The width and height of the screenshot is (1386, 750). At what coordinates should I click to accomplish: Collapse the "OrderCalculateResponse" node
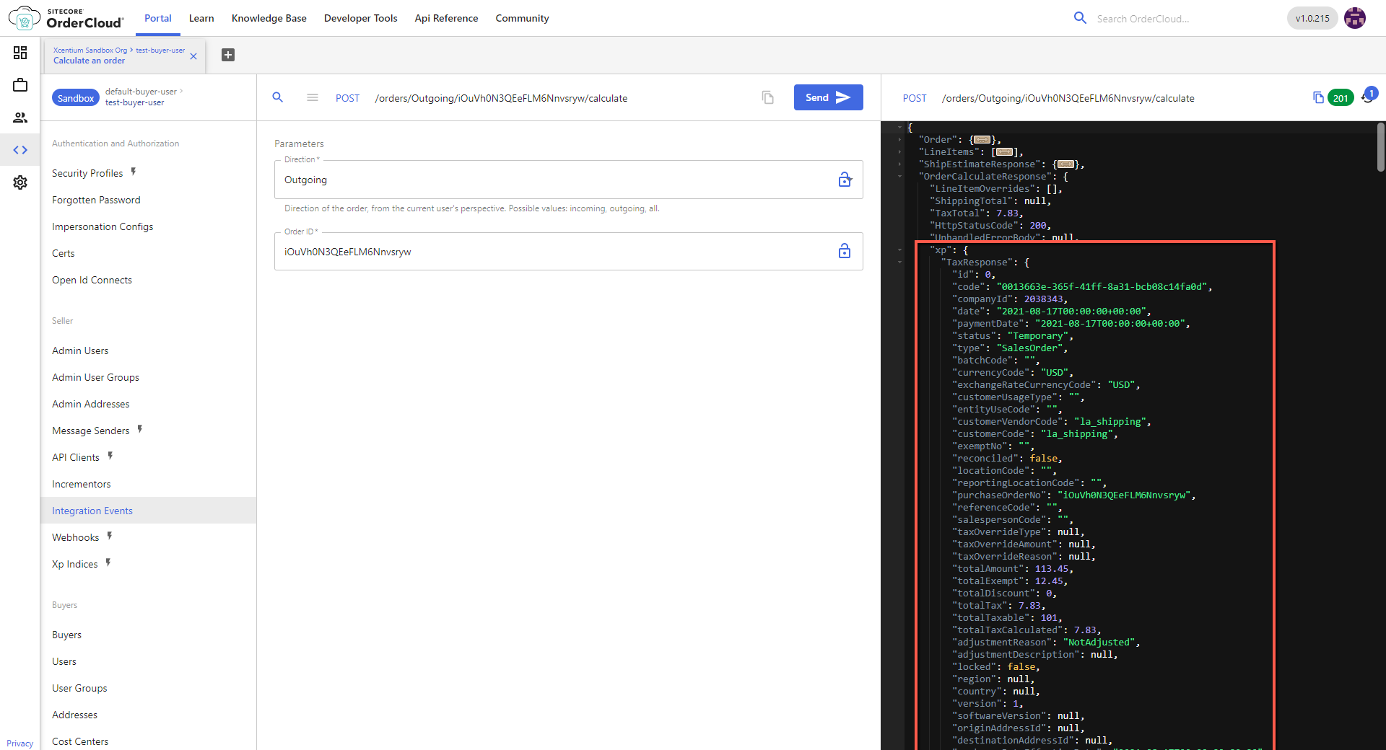click(x=900, y=177)
